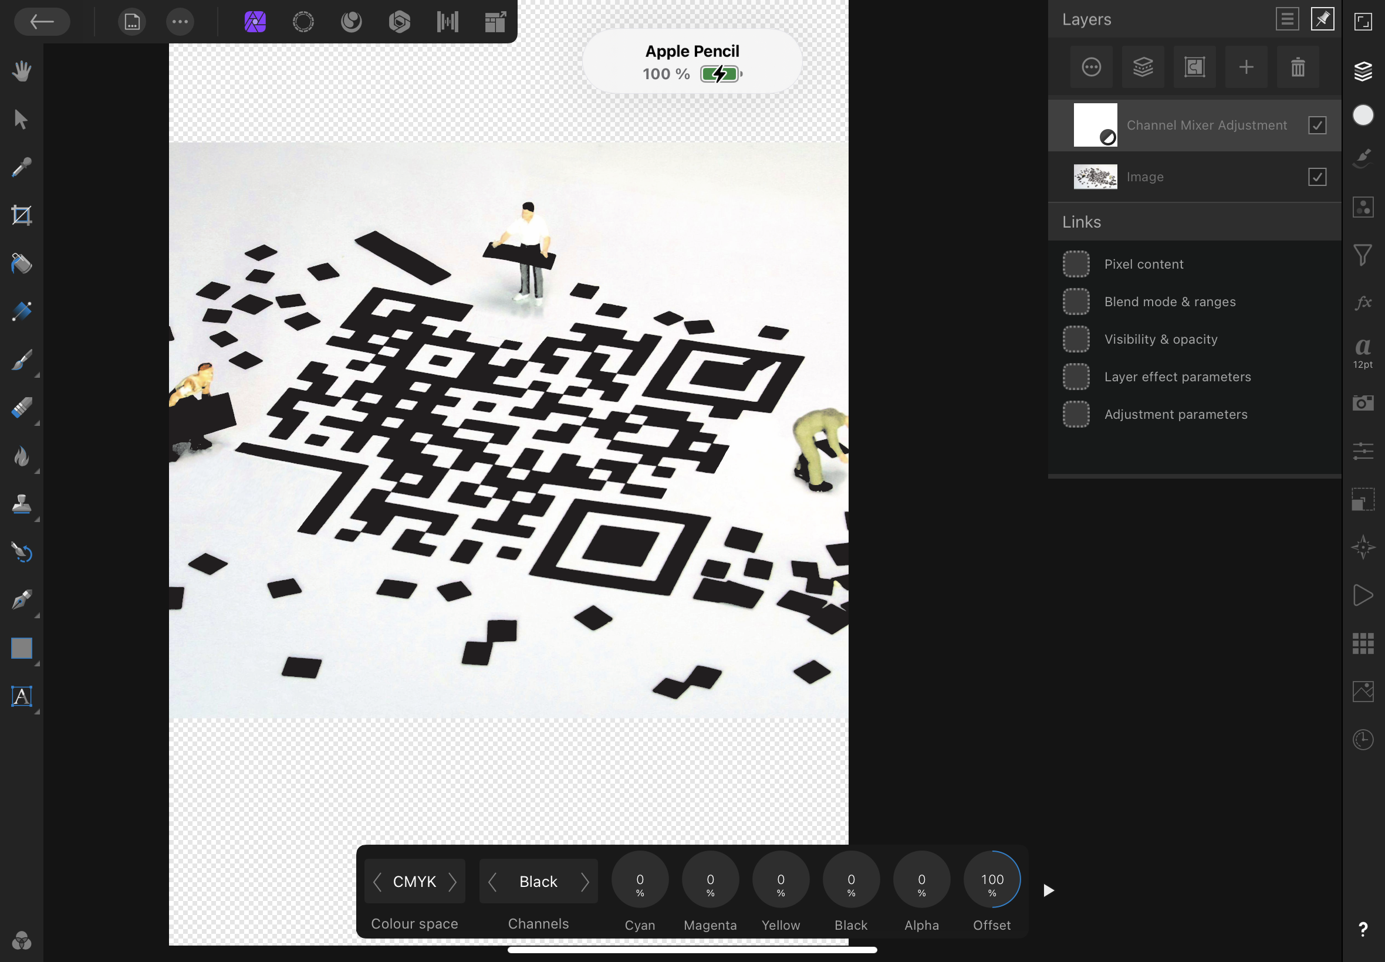Switch to the Tone Mapping persona
Screen dimensions: 1385x962
pos(447,22)
